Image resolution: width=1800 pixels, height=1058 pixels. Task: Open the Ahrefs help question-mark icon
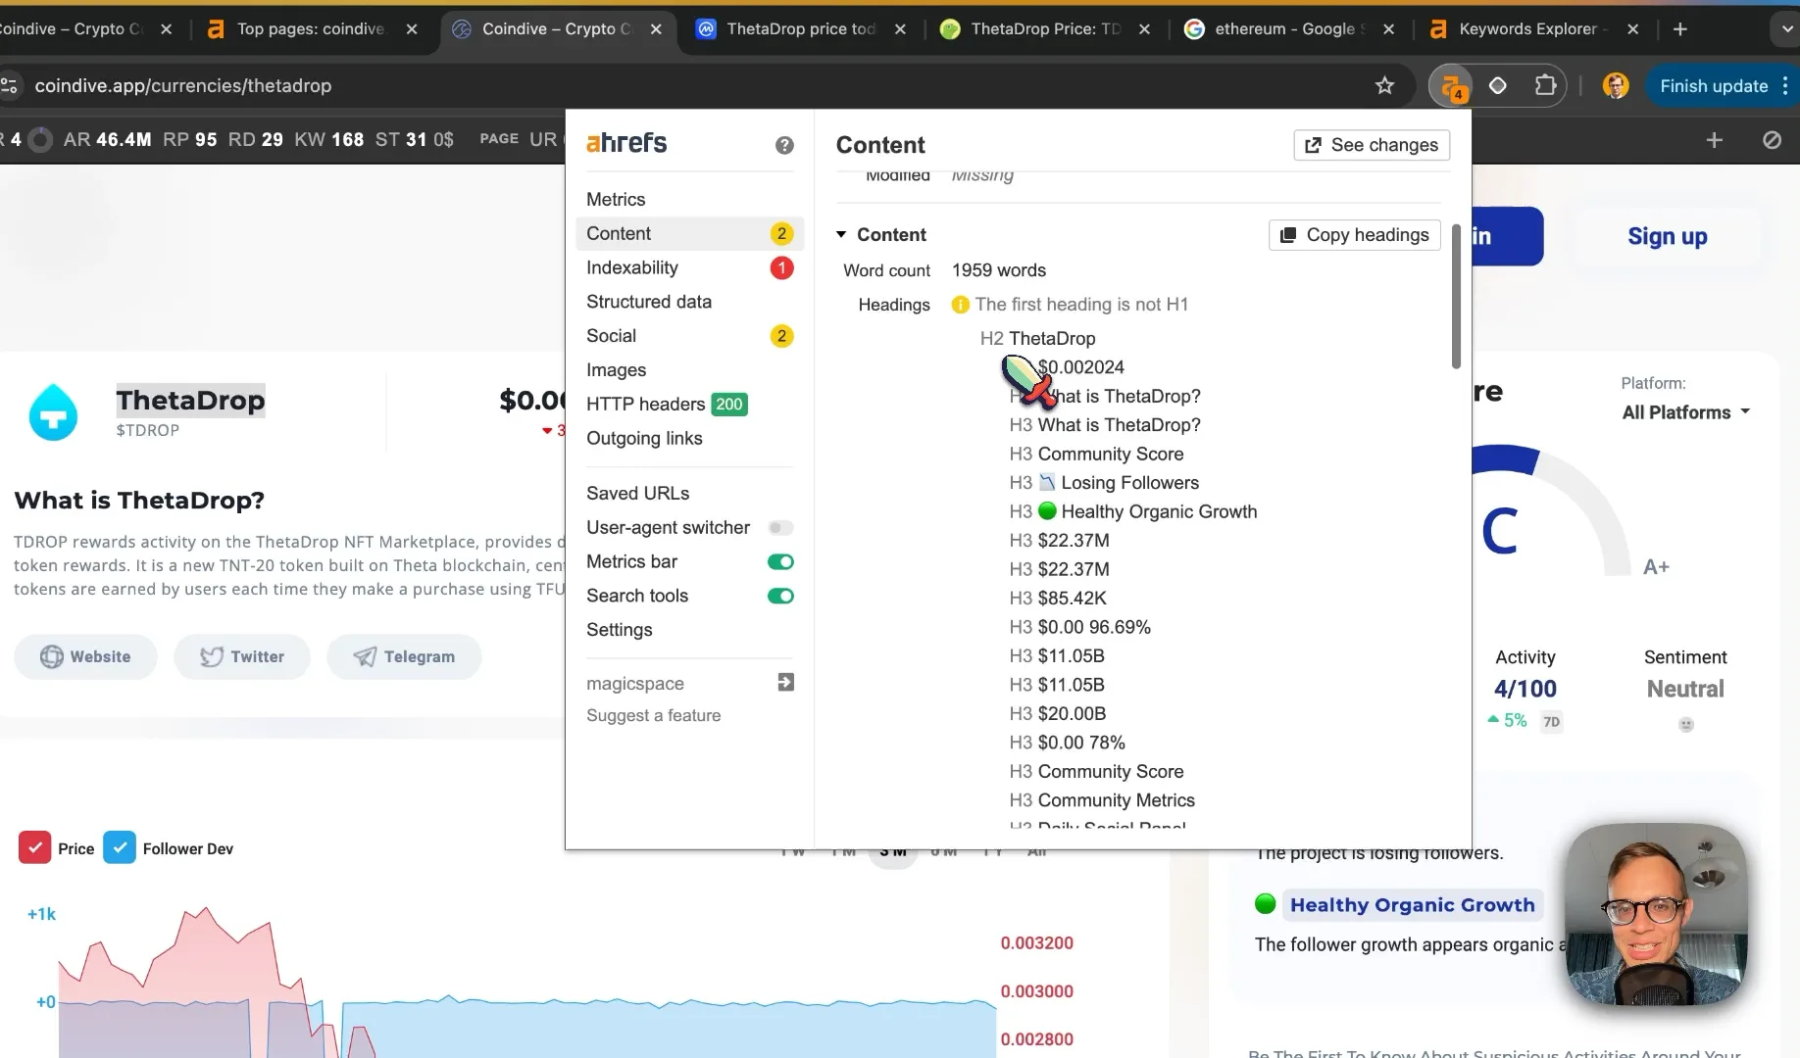[784, 145]
